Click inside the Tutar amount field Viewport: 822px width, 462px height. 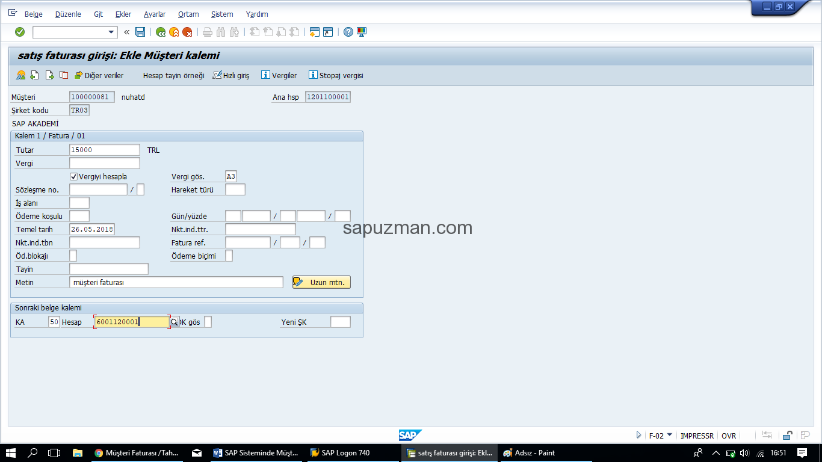click(x=104, y=150)
